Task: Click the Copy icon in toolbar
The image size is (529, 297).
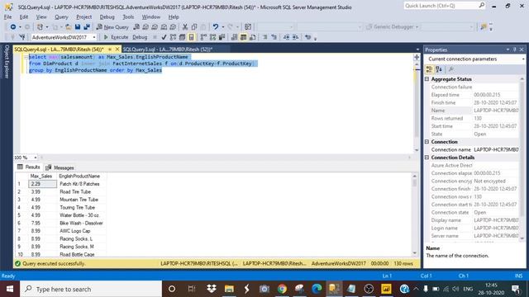Action: tap(194, 27)
